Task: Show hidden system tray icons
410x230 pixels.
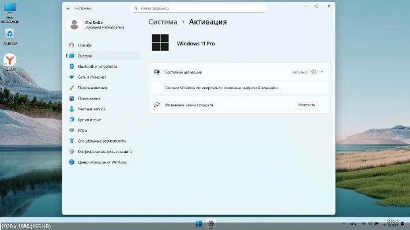Action: pyautogui.click(x=343, y=223)
